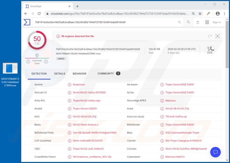230x163 pixels.
Task: Click Trojan.Generic.DD551 result
Action: 85,109
